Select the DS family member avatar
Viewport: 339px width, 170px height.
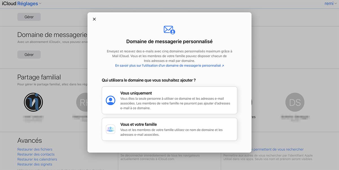295,102
